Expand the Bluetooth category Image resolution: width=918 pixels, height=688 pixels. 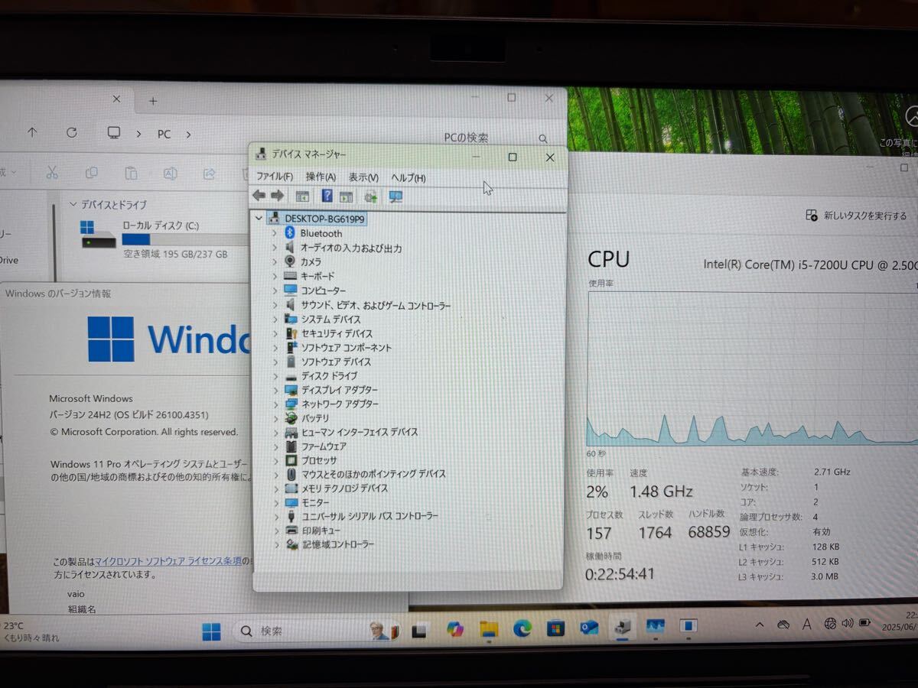[x=275, y=233]
